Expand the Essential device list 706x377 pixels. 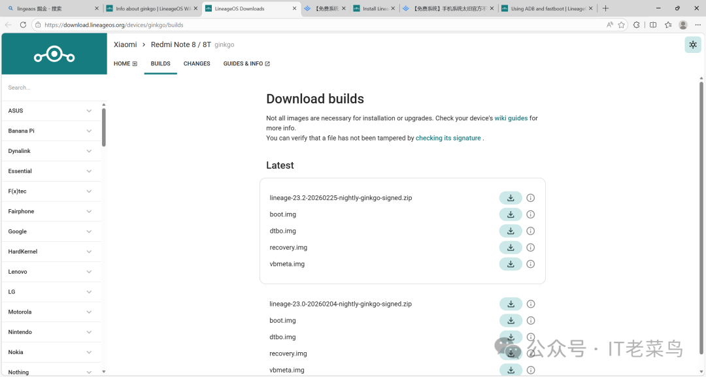[51, 171]
